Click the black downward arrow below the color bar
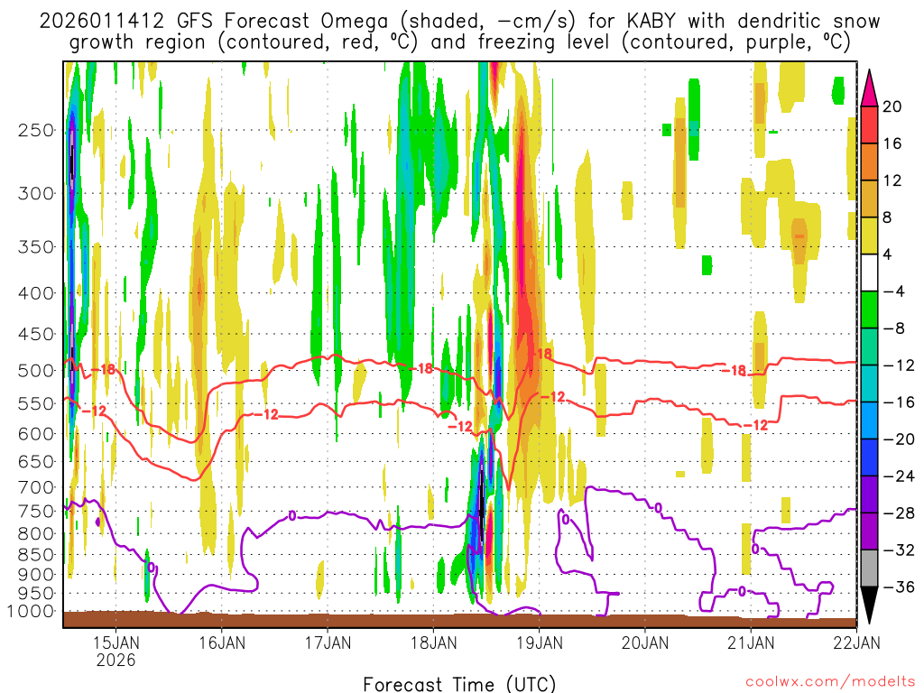The image size is (924, 693). 870,605
